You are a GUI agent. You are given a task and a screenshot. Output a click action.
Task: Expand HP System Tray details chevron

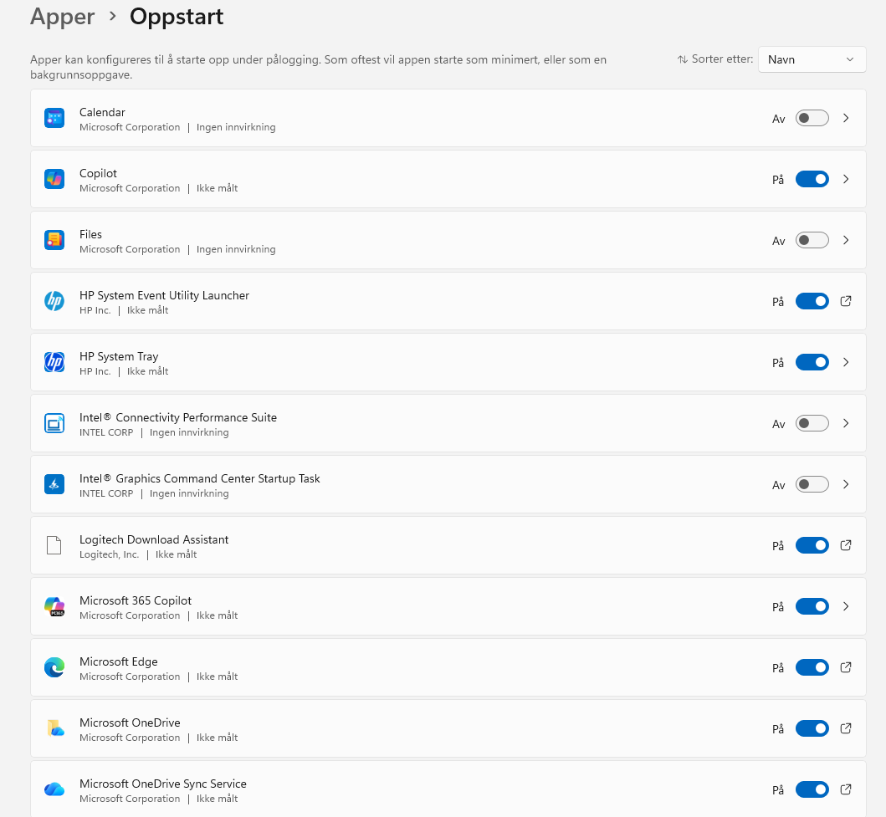(846, 362)
